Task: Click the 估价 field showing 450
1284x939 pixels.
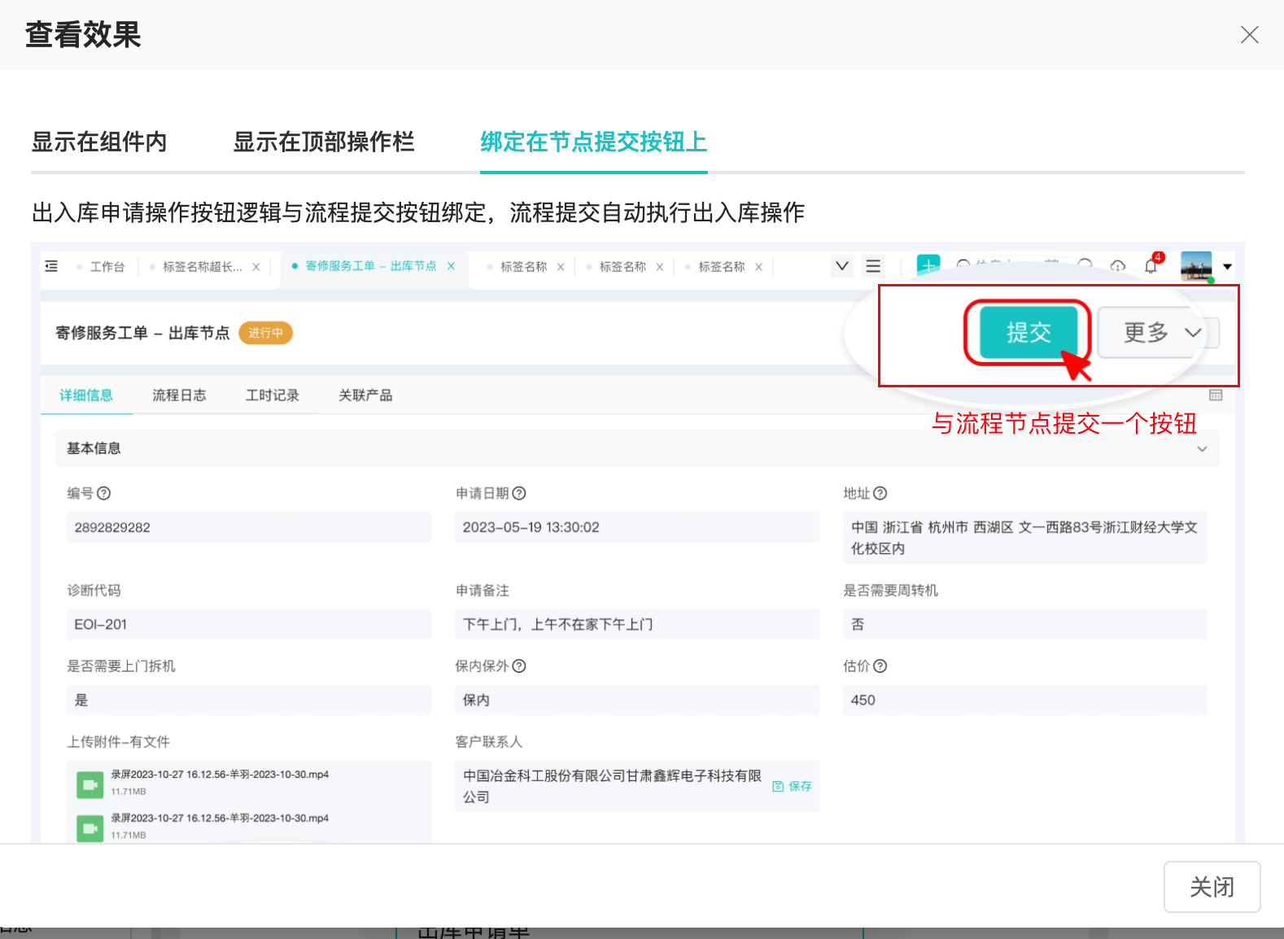Action: [1025, 700]
